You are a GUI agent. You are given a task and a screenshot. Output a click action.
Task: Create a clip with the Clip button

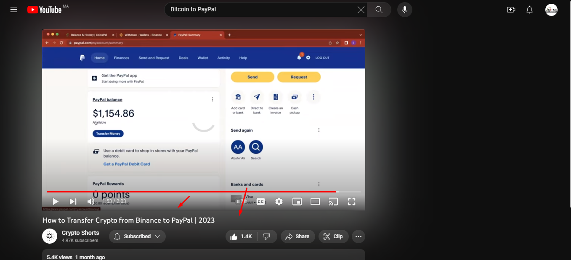pos(333,237)
